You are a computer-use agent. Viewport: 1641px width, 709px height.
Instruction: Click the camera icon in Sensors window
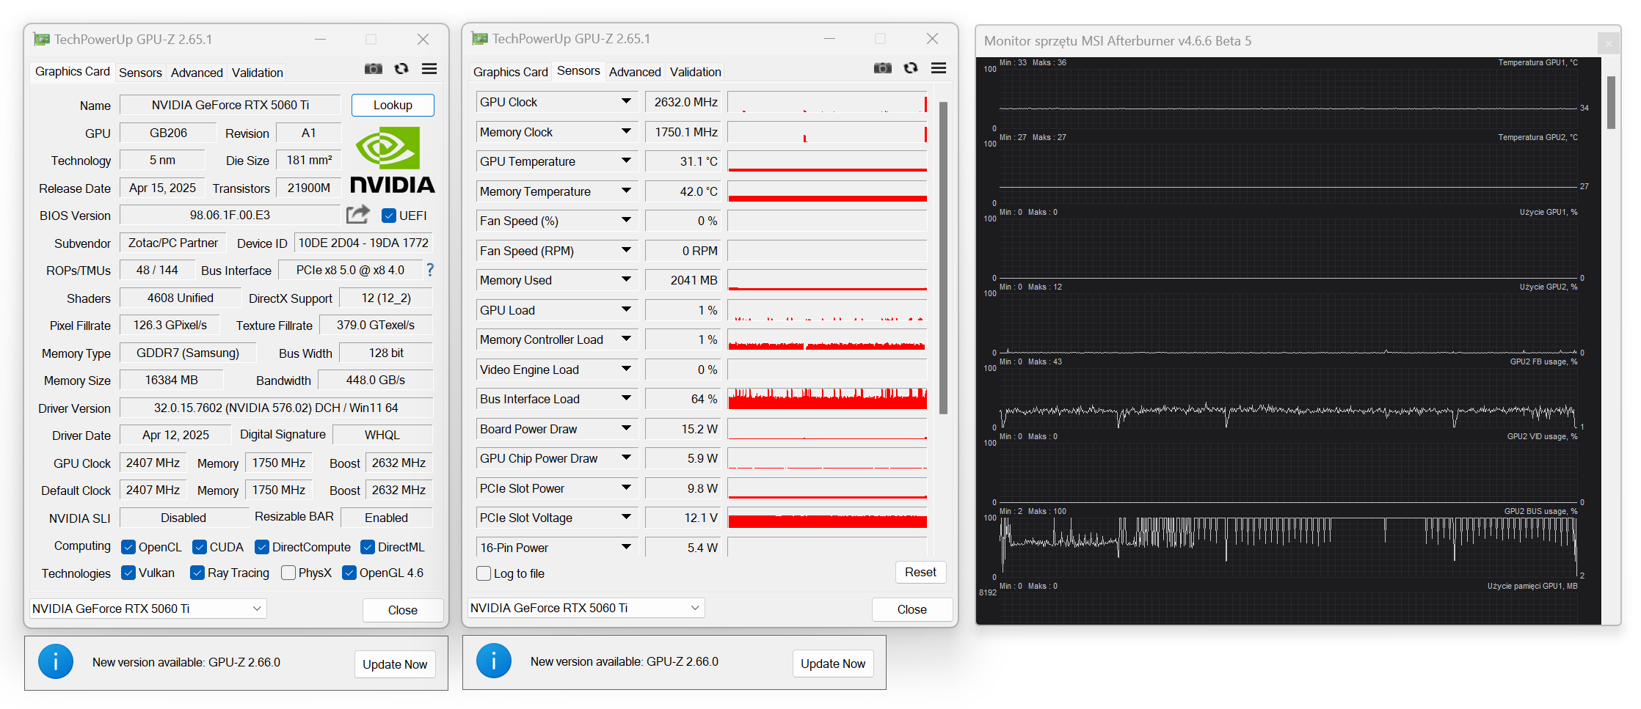(x=883, y=68)
